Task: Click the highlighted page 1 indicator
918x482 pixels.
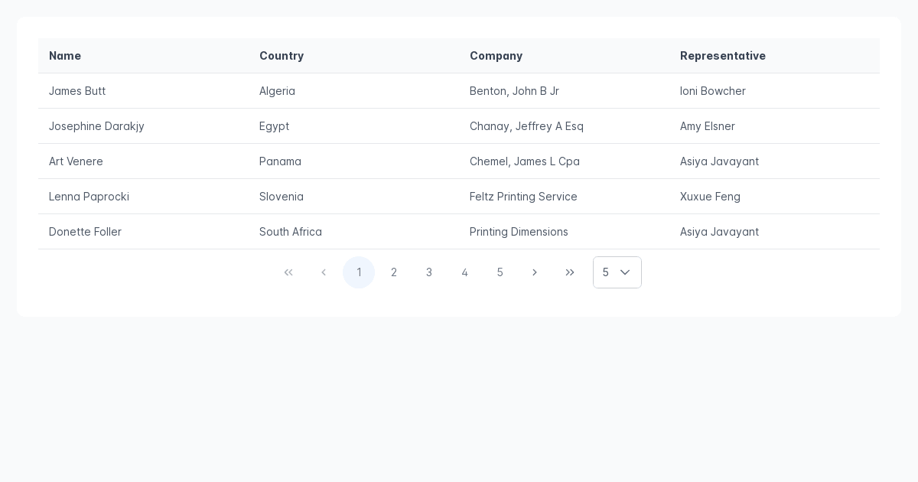Action: pos(359,272)
